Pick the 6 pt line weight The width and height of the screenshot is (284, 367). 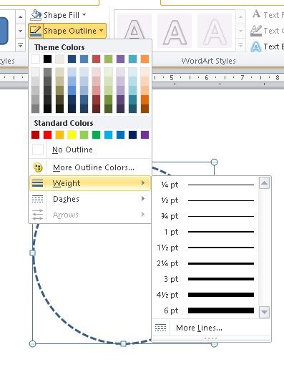[205, 310]
